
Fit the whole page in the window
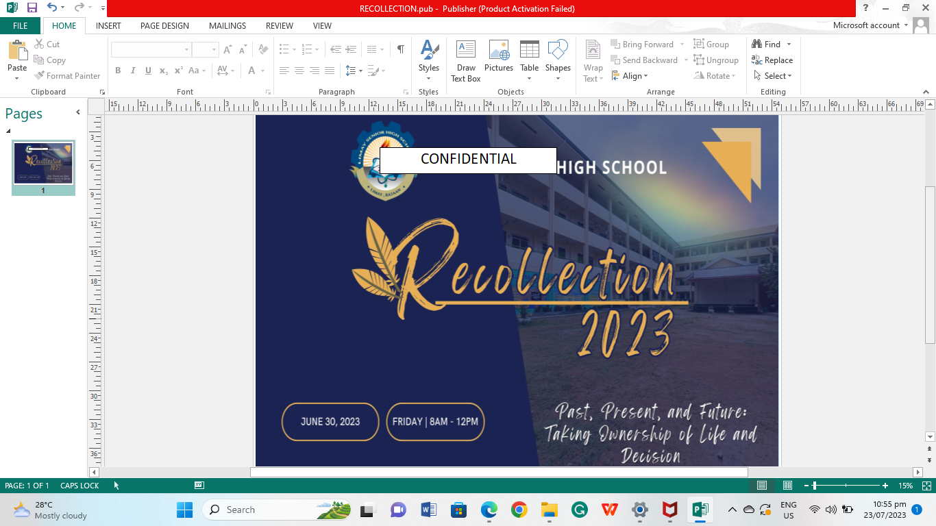pyautogui.click(x=926, y=486)
